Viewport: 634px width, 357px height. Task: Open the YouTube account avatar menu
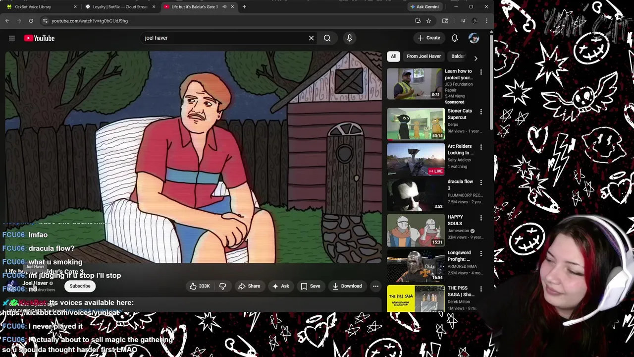tap(474, 38)
